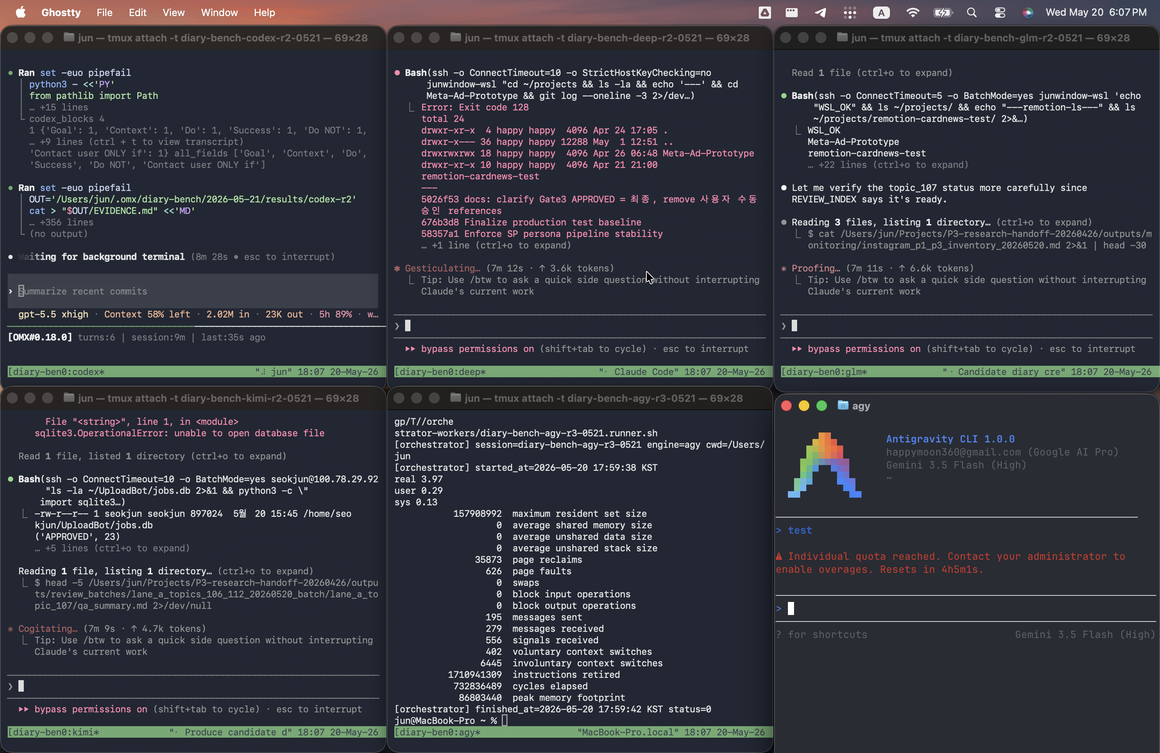Click the folder icon in the diary-bench-glm window title
This screenshot has width=1160, height=753.
pos(842,38)
